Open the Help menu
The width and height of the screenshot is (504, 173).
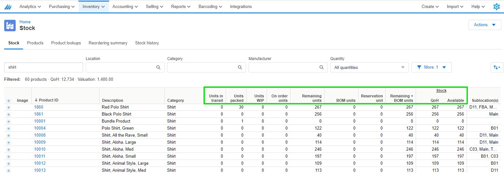tap(478, 6)
